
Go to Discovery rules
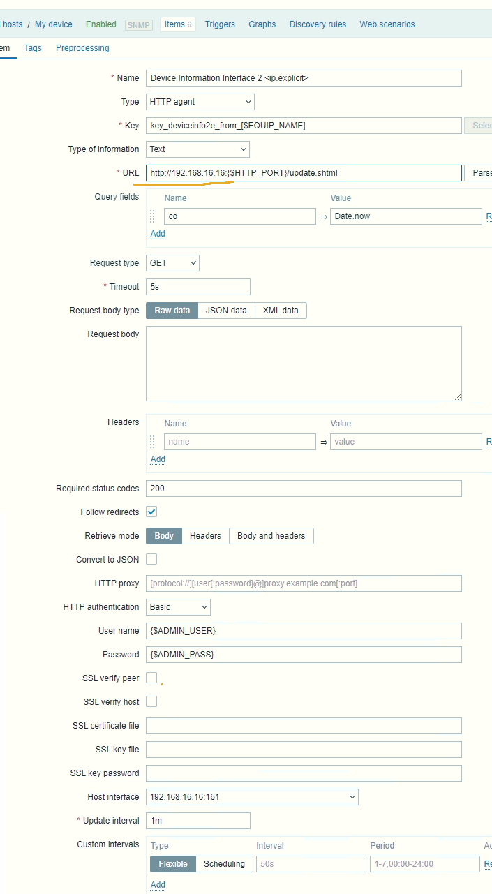point(318,24)
